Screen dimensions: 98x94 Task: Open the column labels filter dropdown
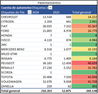coord(50,8)
